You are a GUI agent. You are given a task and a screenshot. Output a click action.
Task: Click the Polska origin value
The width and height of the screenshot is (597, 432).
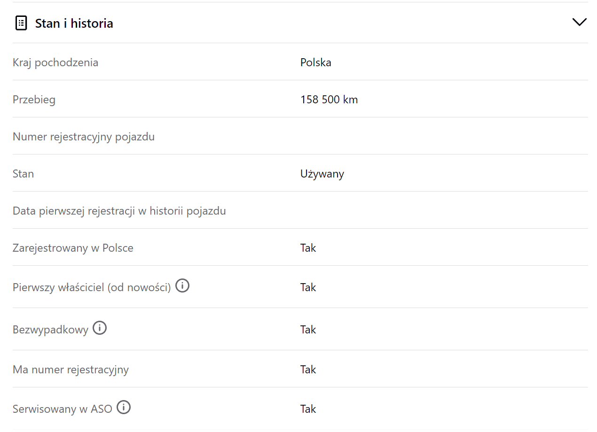(x=316, y=62)
